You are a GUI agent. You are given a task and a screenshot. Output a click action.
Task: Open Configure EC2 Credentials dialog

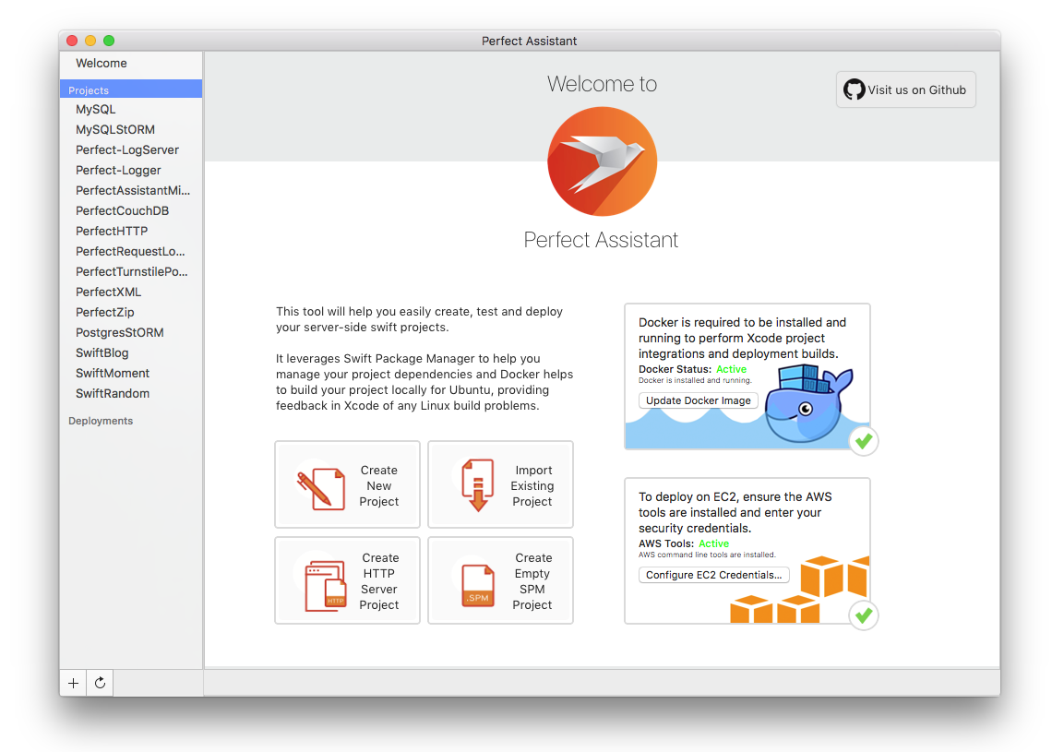(x=714, y=575)
